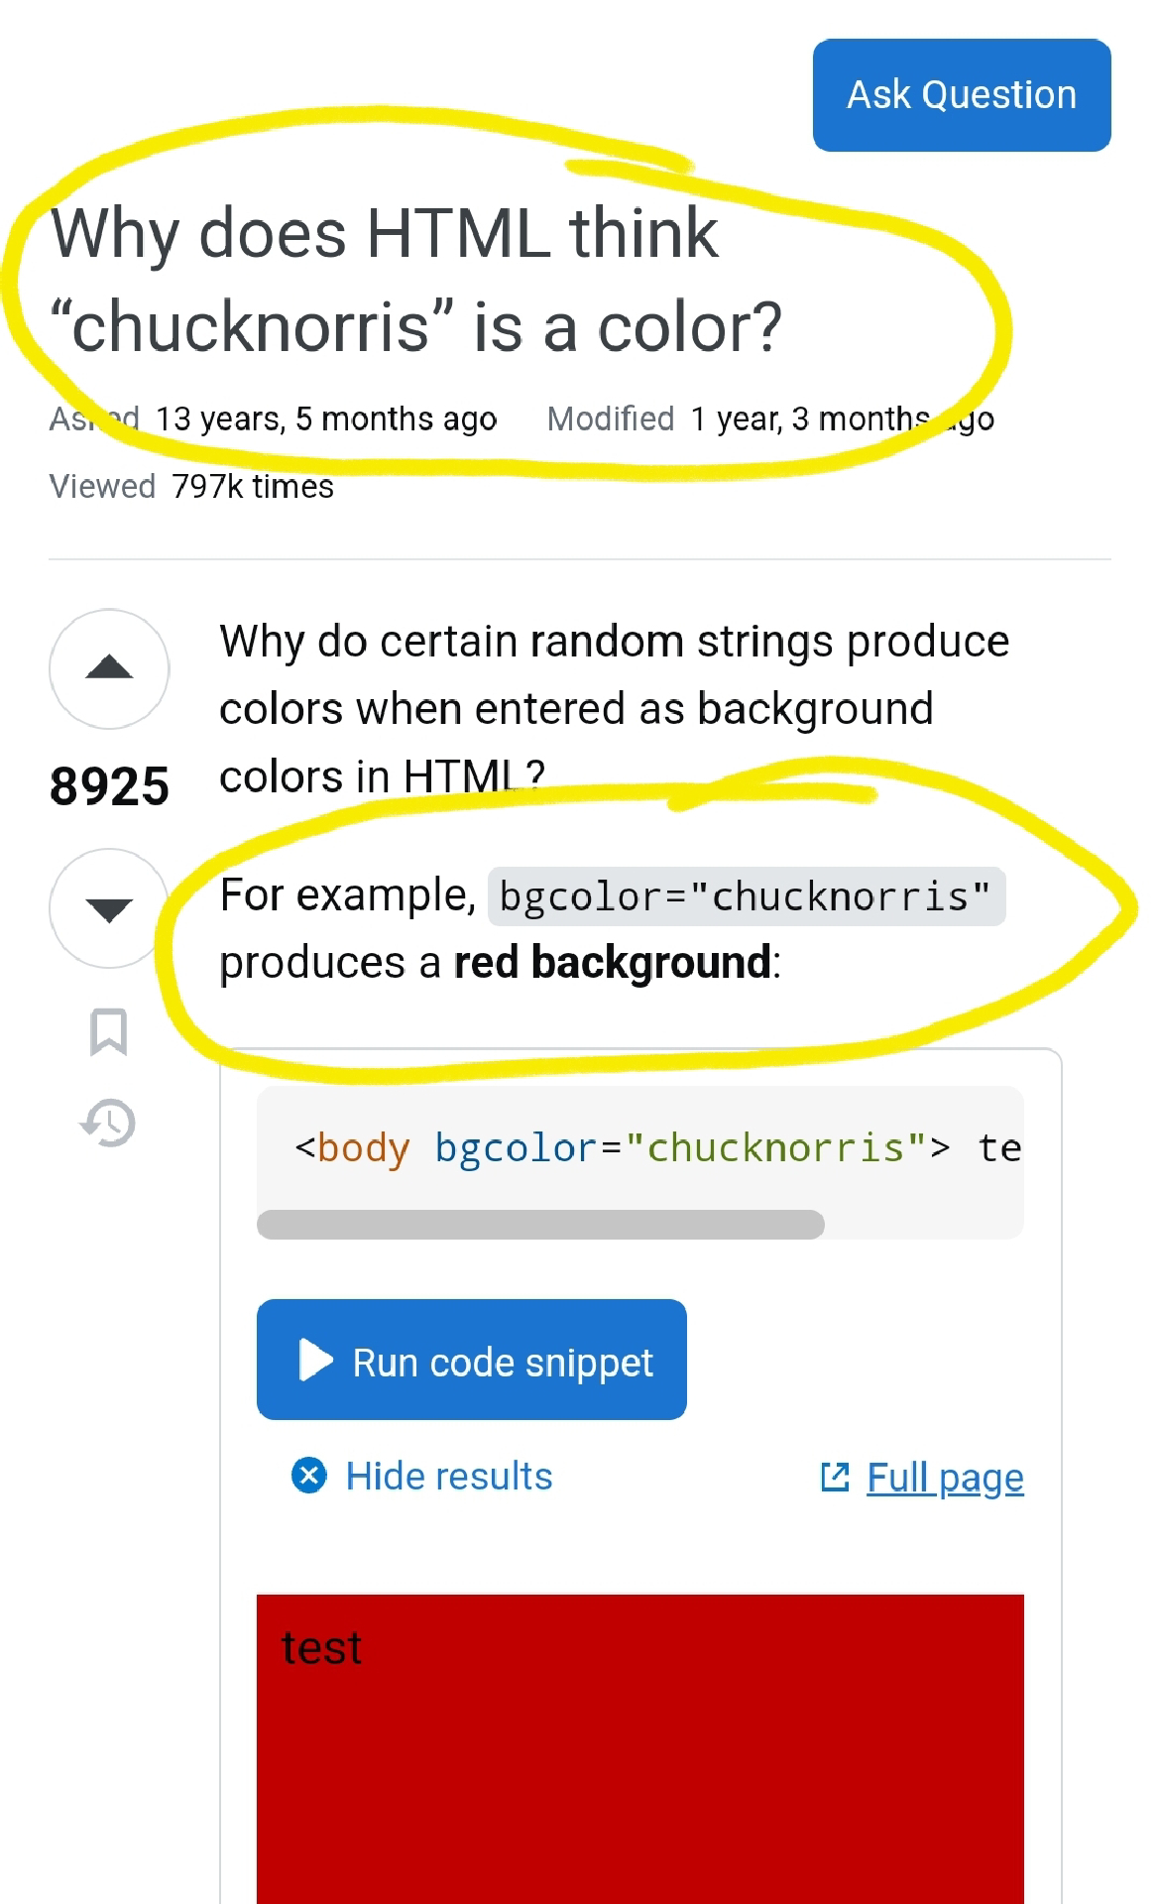The height and width of the screenshot is (1904, 1159).
Task: Click the Full page external-link icon
Action: pos(835,1478)
